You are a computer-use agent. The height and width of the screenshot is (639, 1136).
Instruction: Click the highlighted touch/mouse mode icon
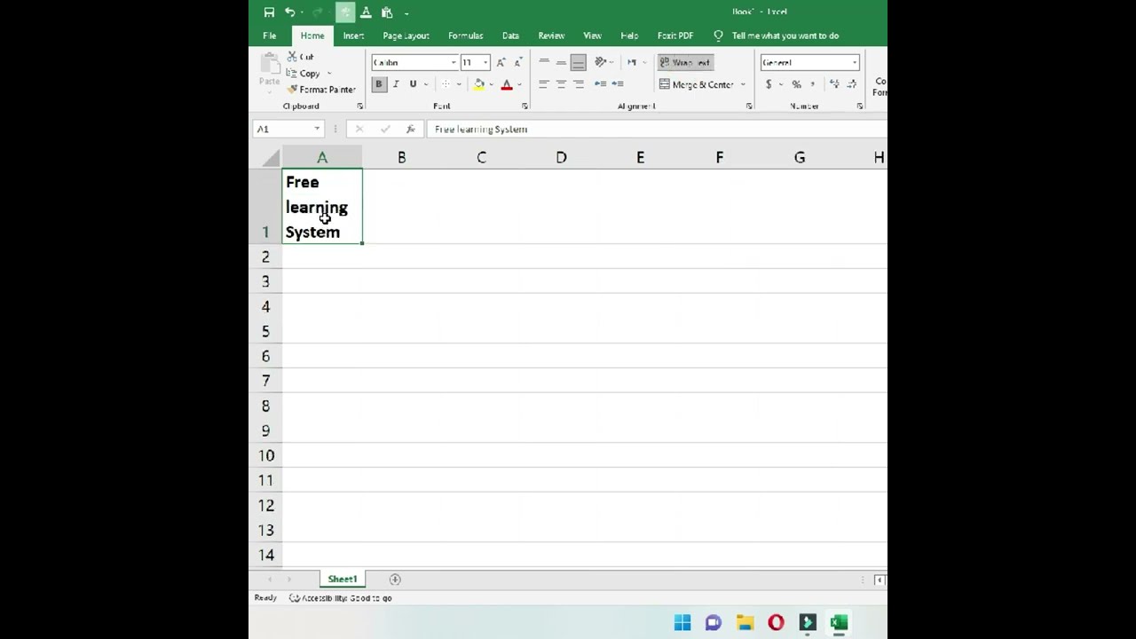(x=345, y=12)
